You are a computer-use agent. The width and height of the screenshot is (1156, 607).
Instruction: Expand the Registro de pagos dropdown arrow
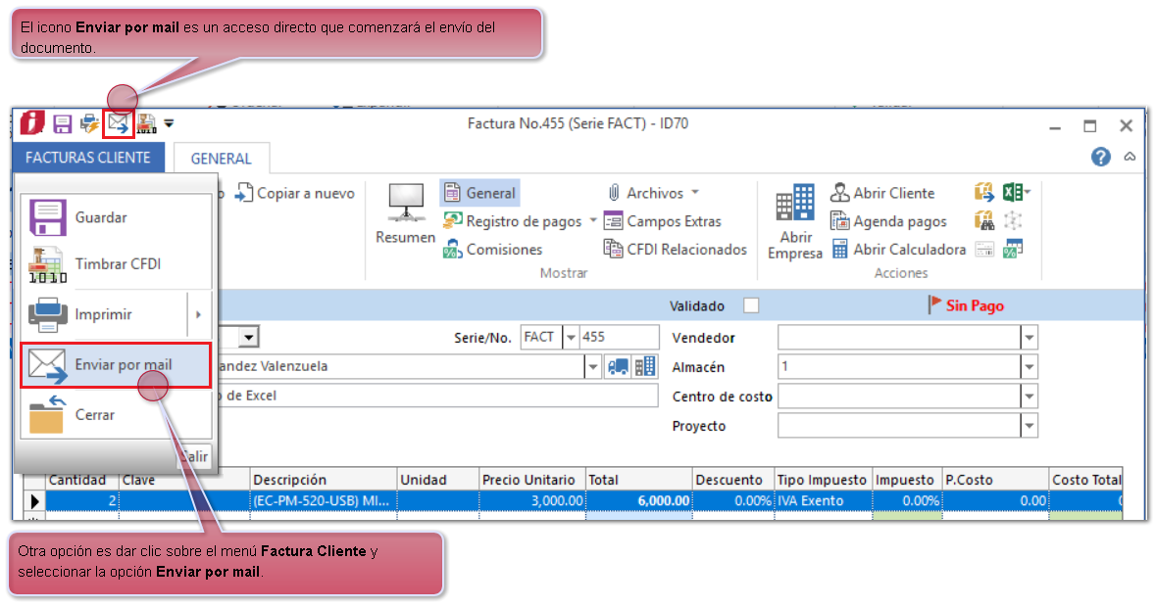point(593,220)
